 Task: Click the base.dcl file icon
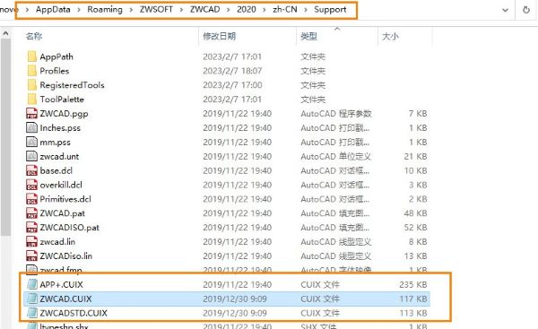tap(32, 170)
